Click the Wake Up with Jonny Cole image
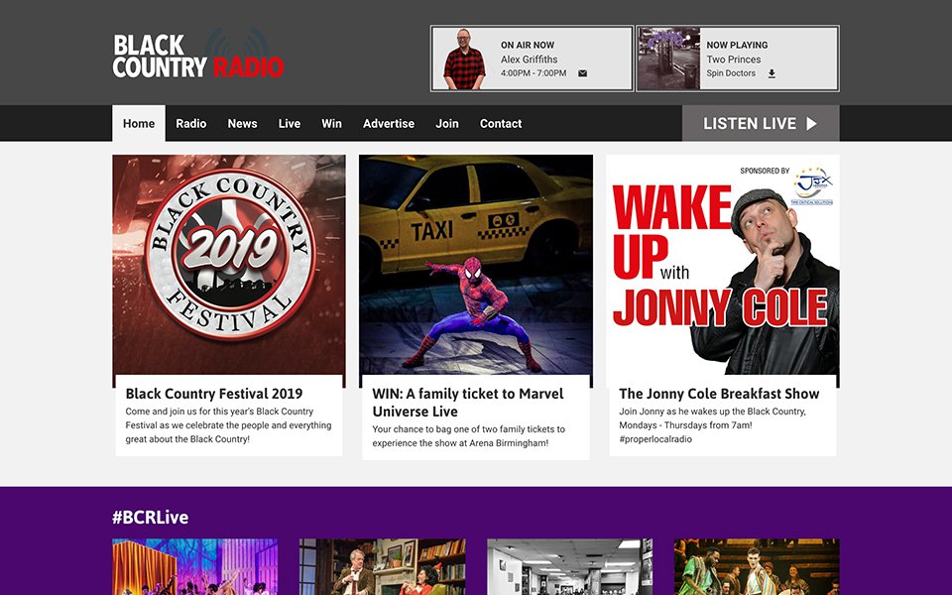The image size is (952, 595). tap(723, 265)
